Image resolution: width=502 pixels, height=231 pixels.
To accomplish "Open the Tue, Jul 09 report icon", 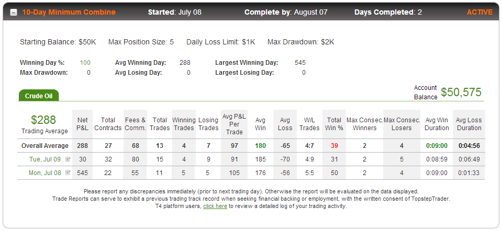I will 68,159.
